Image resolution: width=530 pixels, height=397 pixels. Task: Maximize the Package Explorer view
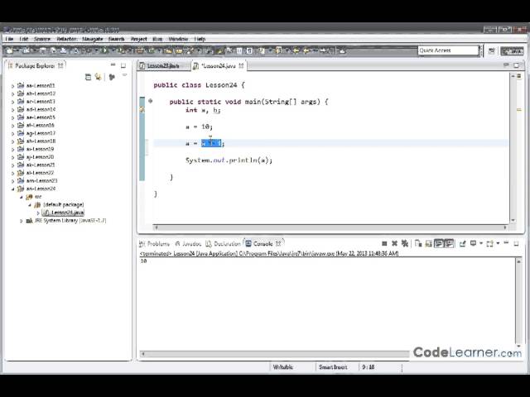[x=123, y=65]
